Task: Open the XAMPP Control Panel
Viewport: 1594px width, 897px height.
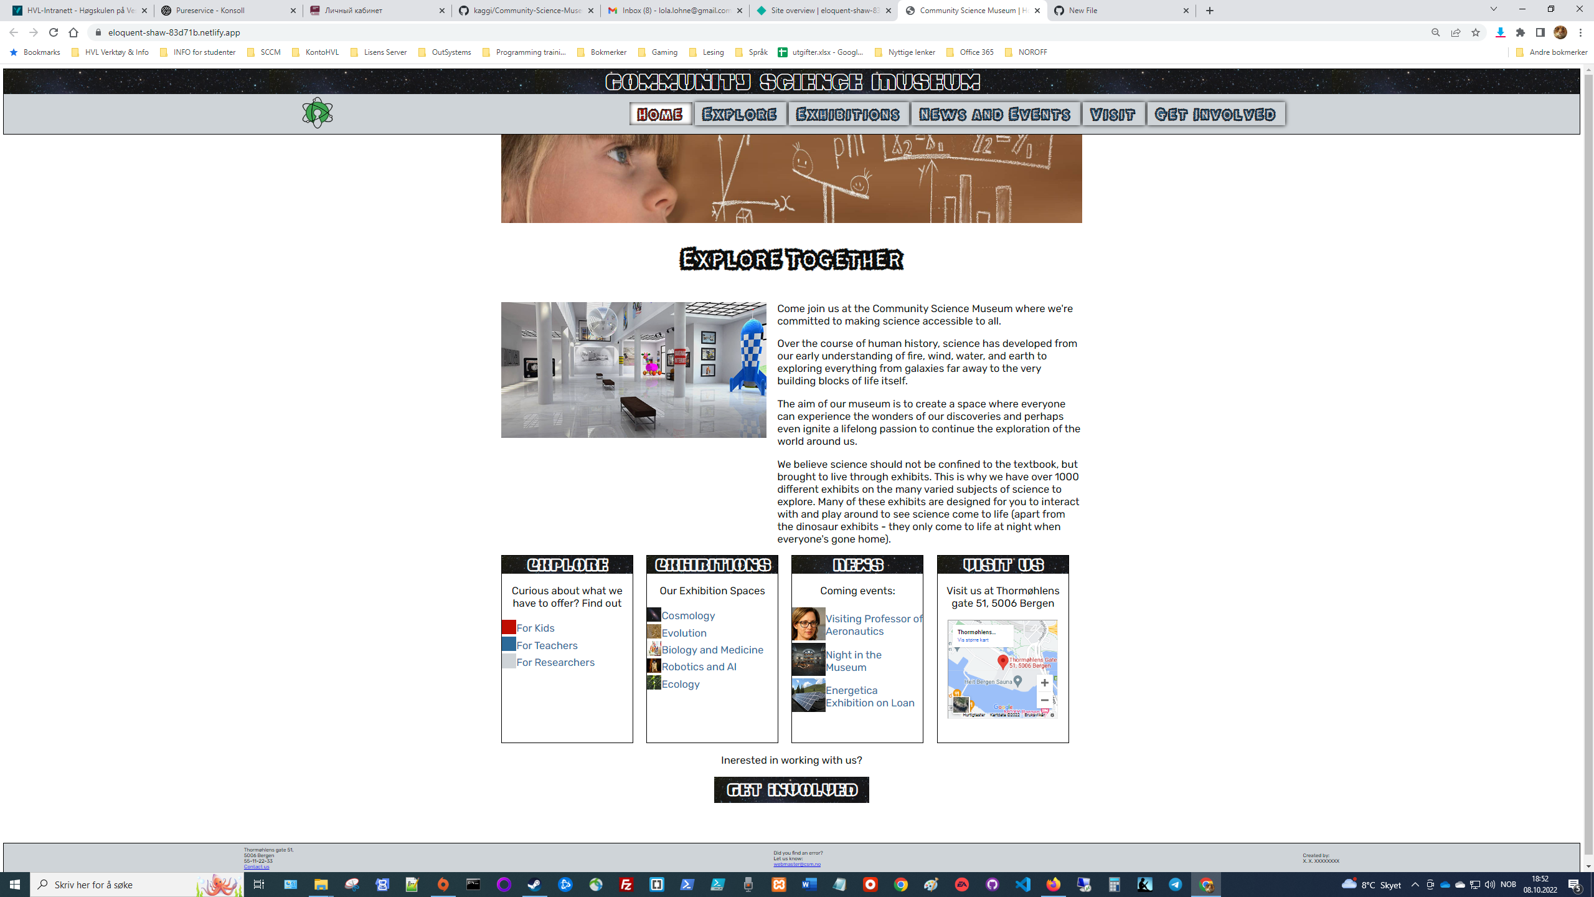Action: [779, 885]
